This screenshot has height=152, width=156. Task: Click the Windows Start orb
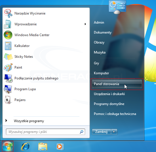pos(8,147)
